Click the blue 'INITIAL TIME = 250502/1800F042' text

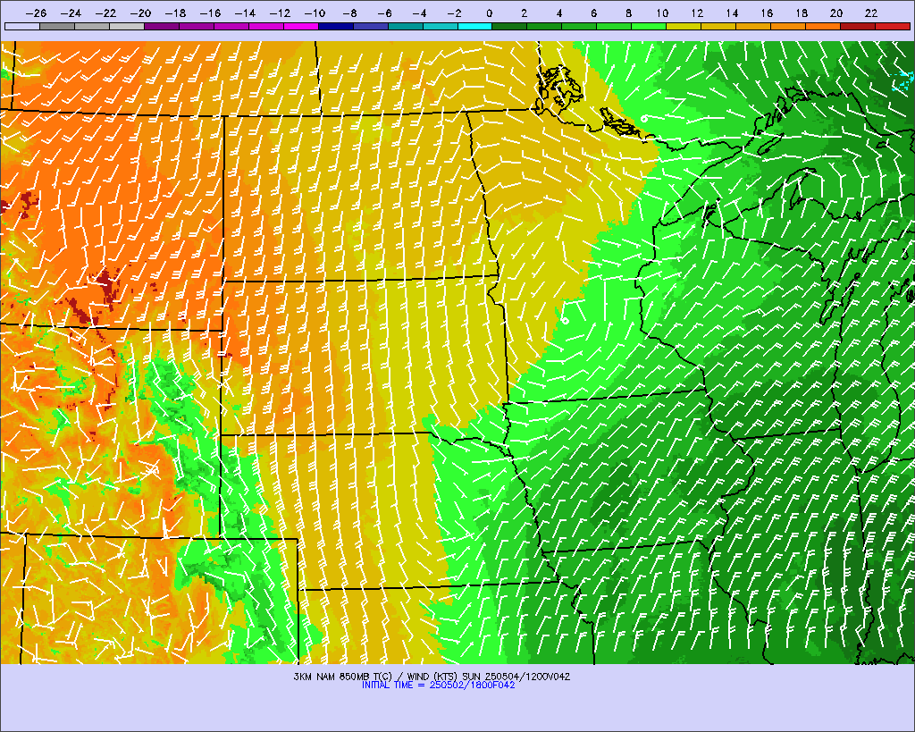tap(438, 686)
